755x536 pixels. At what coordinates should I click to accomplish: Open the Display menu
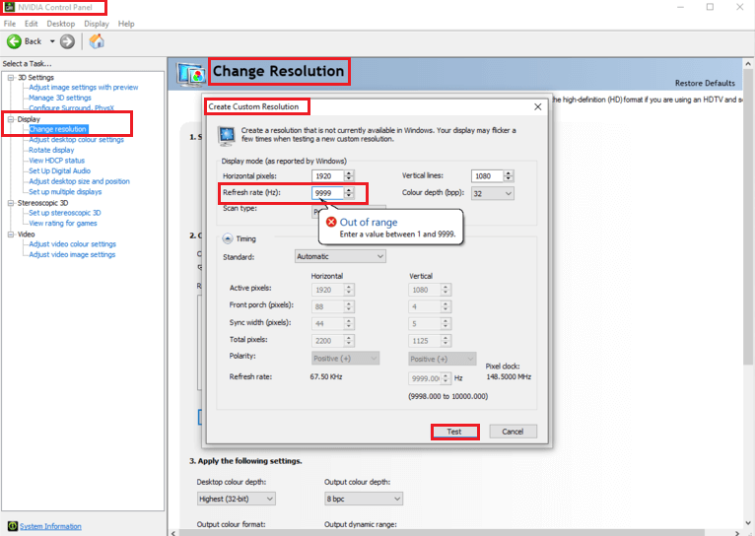click(x=97, y=24)
